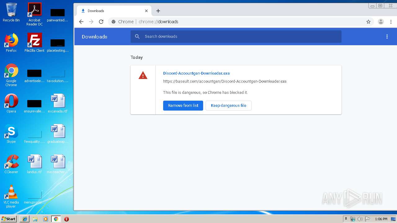Open the Chrome profile avatar menu

click(x=381, y=22)
